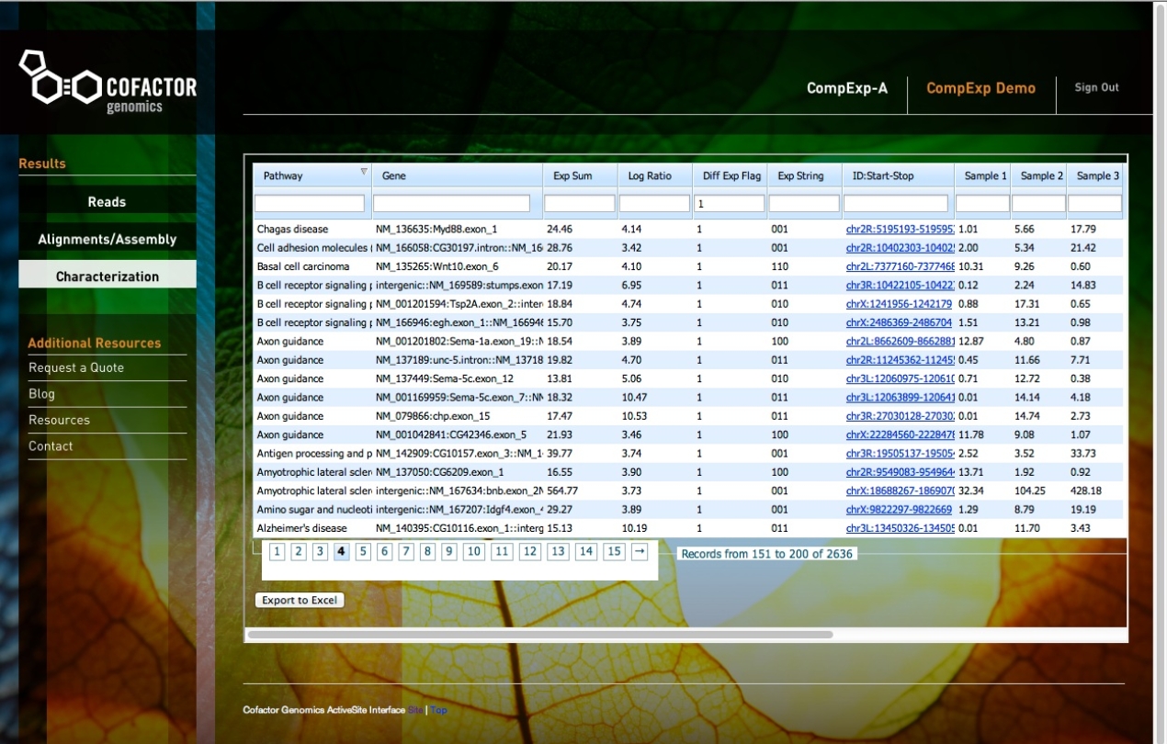1167x744 pixels.
Task: Switch to the CompExp Demo tab
Action: point(980,88)
